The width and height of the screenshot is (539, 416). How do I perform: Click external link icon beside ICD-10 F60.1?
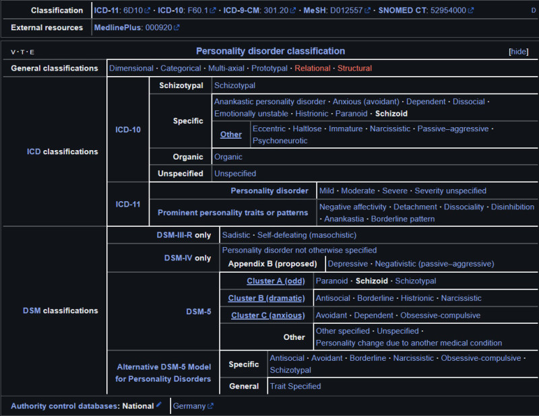[214, 11]
